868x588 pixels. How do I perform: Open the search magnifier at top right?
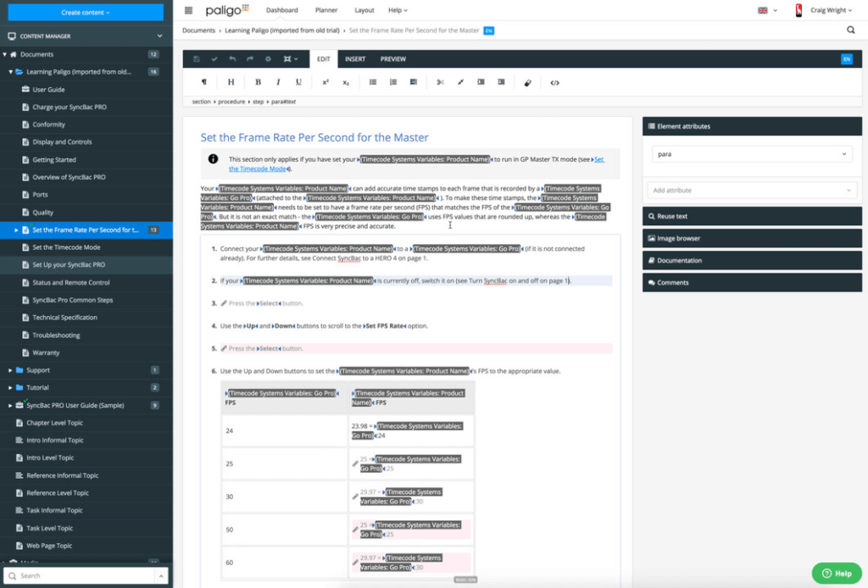851,30
